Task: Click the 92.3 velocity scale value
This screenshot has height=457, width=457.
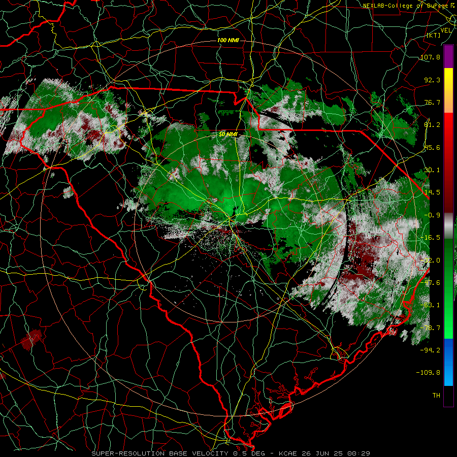Action: [432, 80]
